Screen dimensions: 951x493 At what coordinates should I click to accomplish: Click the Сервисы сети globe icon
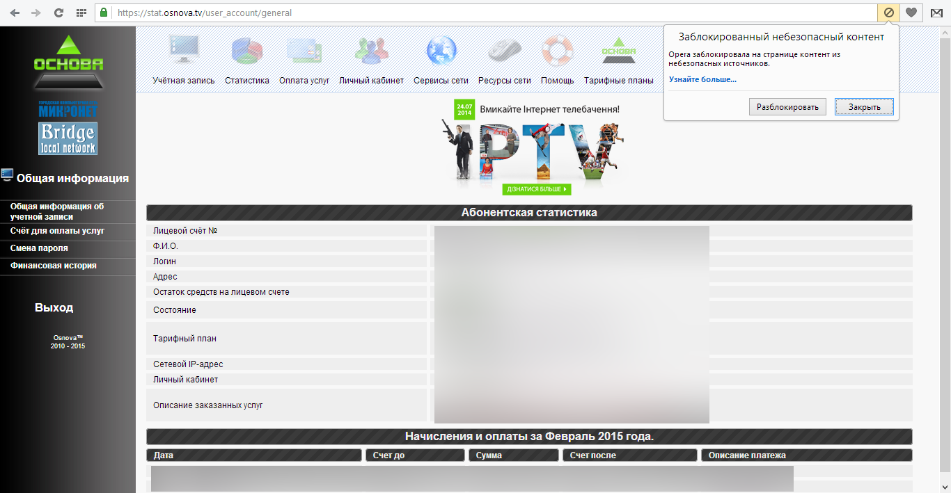pos(441,51)
